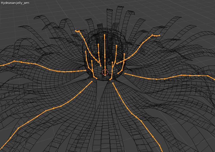Select last visible joint of lower-right tentacle chain
Viewport: 215px width, 152px height.
click(x=160, y=146)
